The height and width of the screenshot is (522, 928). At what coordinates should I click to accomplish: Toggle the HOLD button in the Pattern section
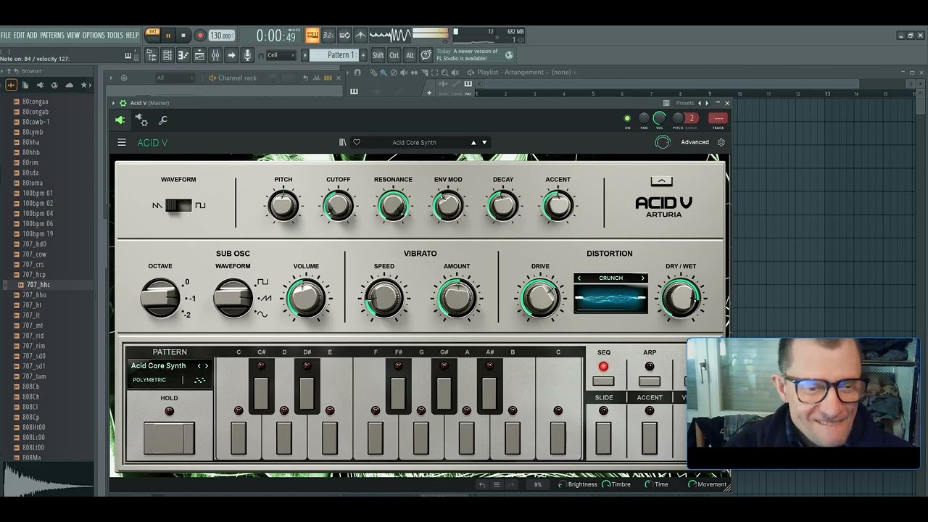click(169, 438)
